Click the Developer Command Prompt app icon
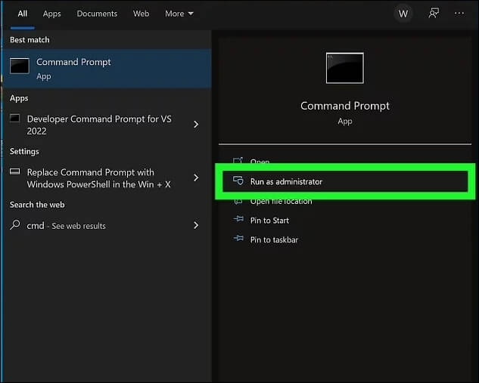The height and width of the screenshot is (383, 479). tap(14, 119)
